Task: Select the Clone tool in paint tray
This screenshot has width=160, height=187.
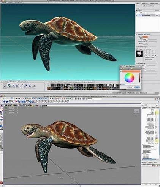Action: [x=30, y=86]
